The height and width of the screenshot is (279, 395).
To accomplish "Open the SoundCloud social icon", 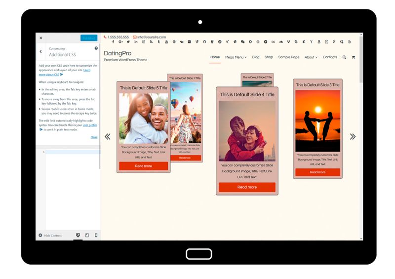I will pyautogui.click(x=280, y=42).
